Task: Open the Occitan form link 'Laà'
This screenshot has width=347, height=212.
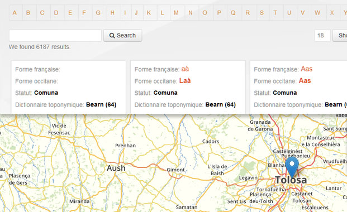Action: (185, 81)
